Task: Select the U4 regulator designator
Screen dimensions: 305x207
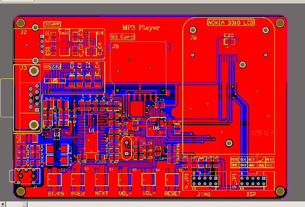Action: coord(100,33)
